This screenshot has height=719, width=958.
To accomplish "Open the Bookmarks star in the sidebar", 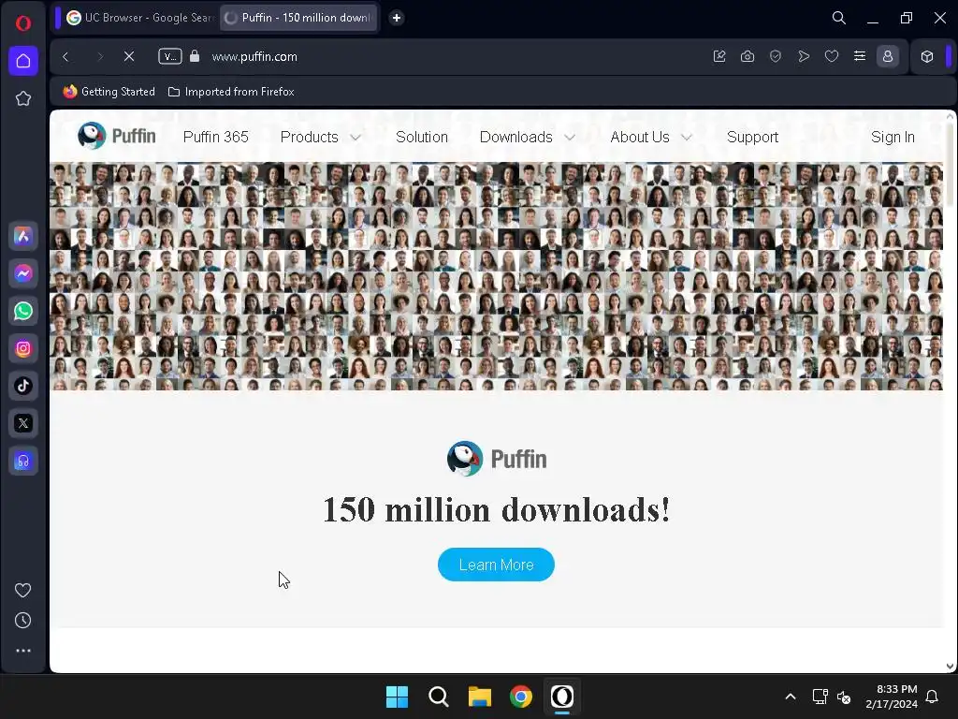I will click(23, 98).
